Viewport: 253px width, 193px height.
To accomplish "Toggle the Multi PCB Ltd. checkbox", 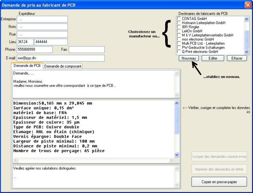I will click(179, 43).
